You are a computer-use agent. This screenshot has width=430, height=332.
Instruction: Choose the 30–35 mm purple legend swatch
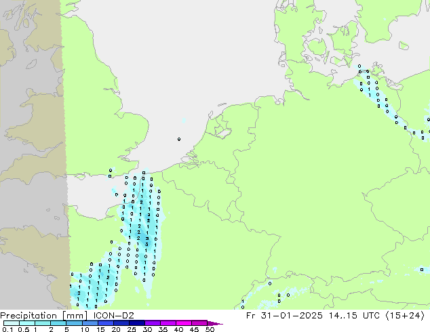[x=153, y=323]
